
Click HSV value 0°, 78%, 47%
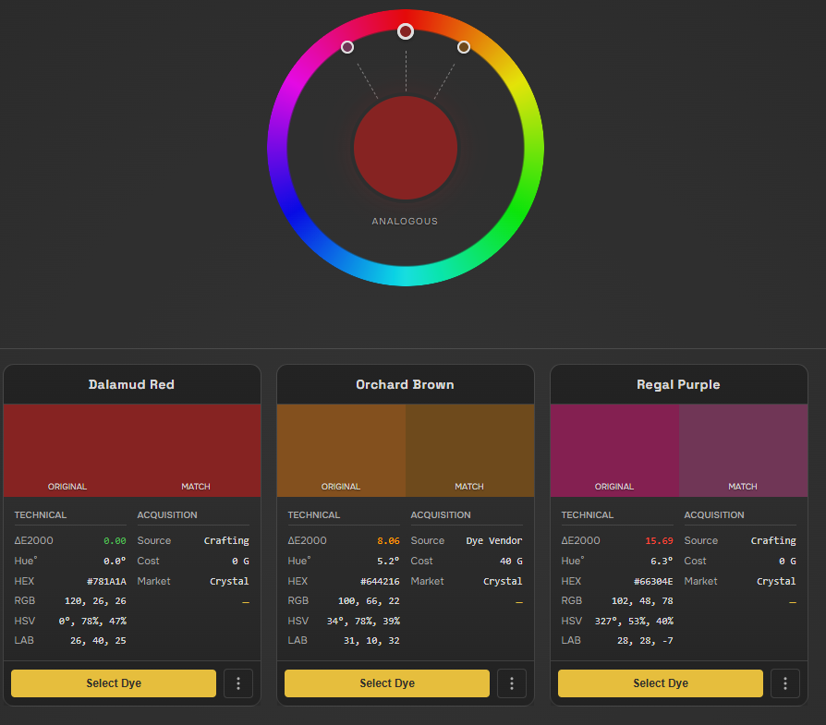[x=92, y=621]
